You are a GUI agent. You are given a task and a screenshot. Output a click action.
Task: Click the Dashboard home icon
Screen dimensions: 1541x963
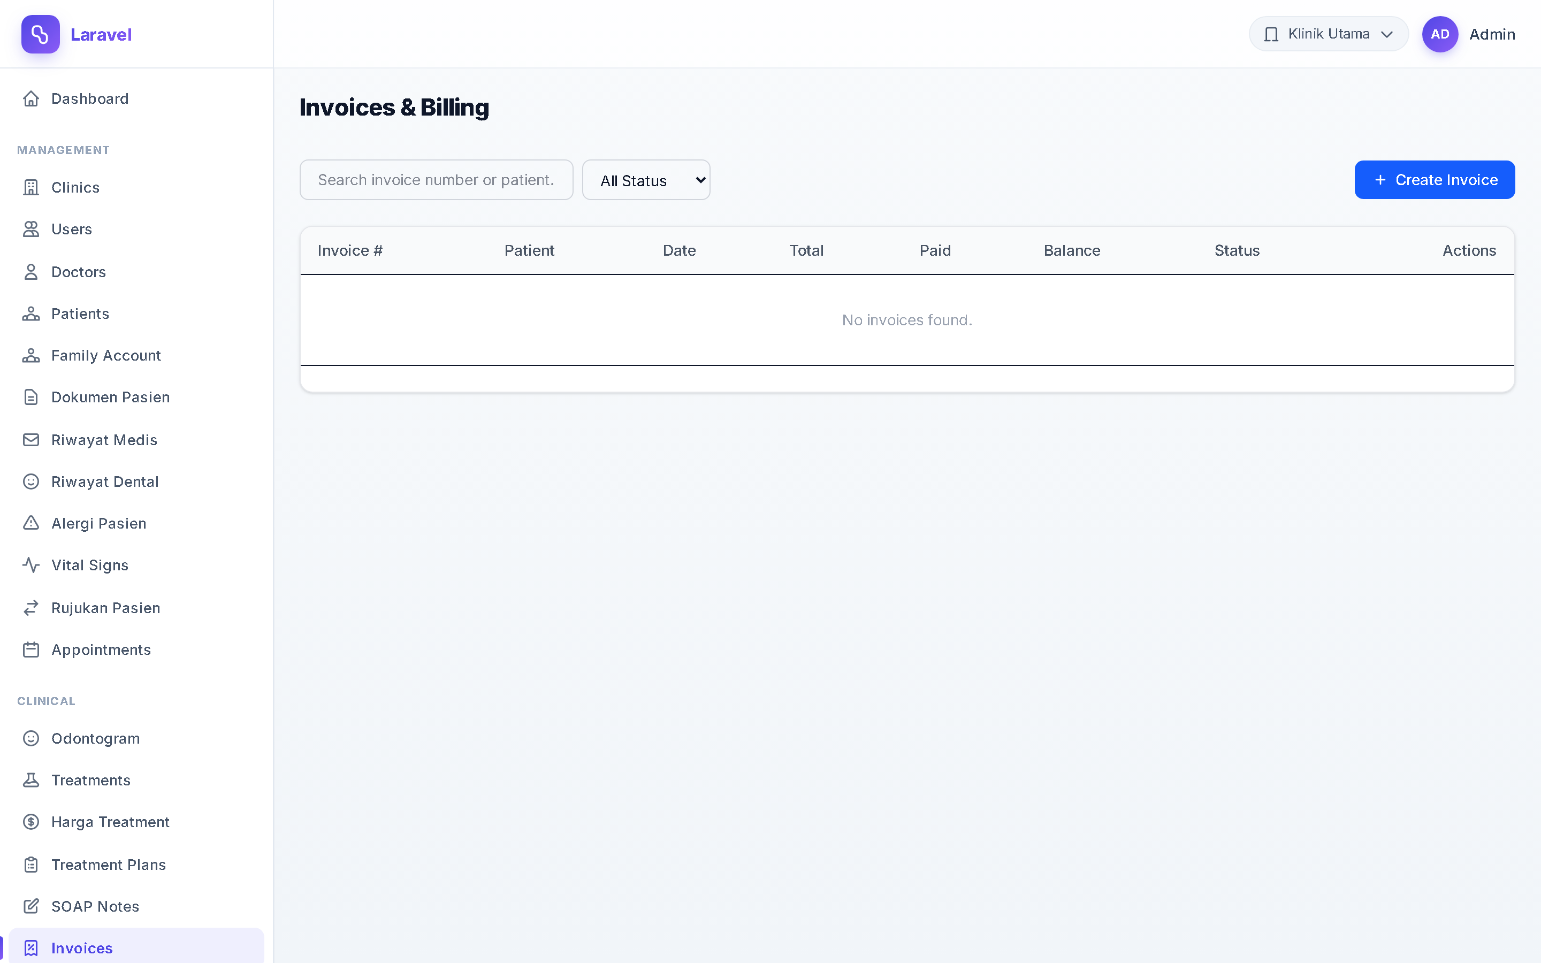tap(30, 99)
